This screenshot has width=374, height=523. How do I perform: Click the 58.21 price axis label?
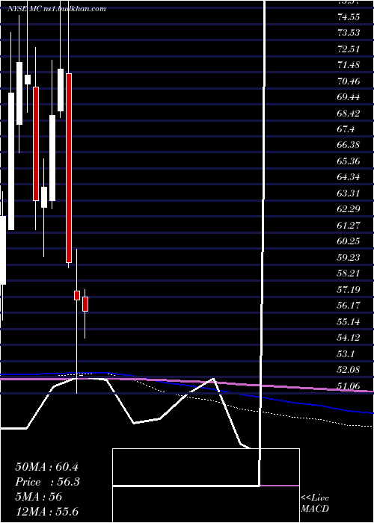pyautogui.click(x=349, y=273)
